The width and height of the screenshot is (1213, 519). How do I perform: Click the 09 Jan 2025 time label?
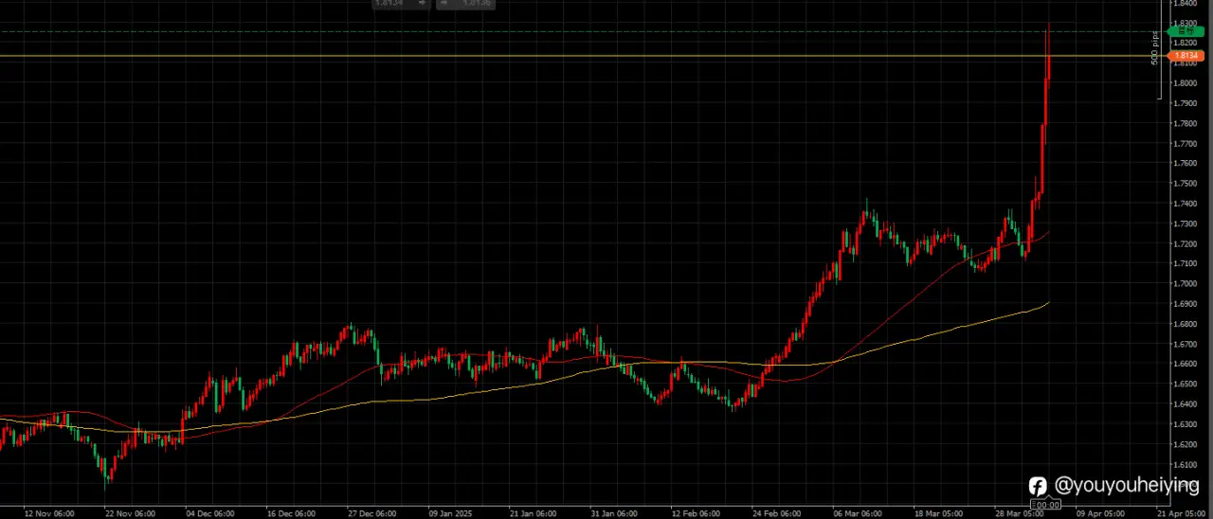coord(450,513)
